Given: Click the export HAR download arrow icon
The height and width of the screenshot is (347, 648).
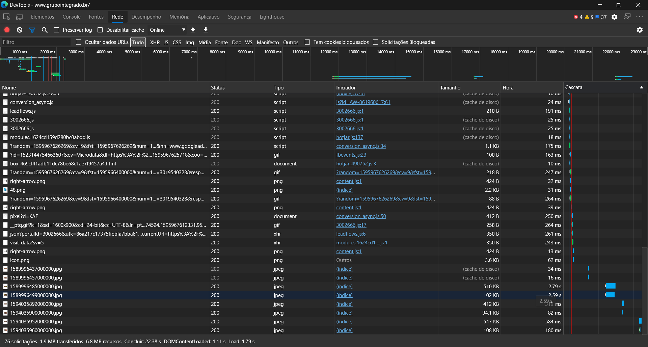Looking at the screenshot, I should click(x=206, y=30).
